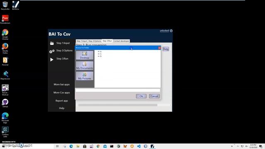The height and width of the screenshot is (149, 265).
Task: Open Microsoft Edge desktop shortcut
Action: pos(5,118)
